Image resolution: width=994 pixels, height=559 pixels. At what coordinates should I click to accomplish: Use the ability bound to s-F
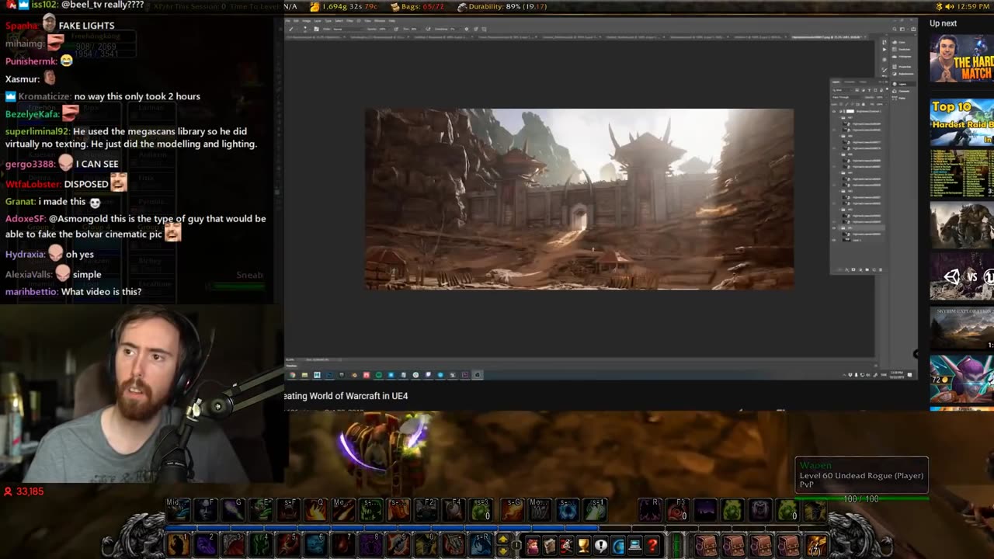point(288,509)
